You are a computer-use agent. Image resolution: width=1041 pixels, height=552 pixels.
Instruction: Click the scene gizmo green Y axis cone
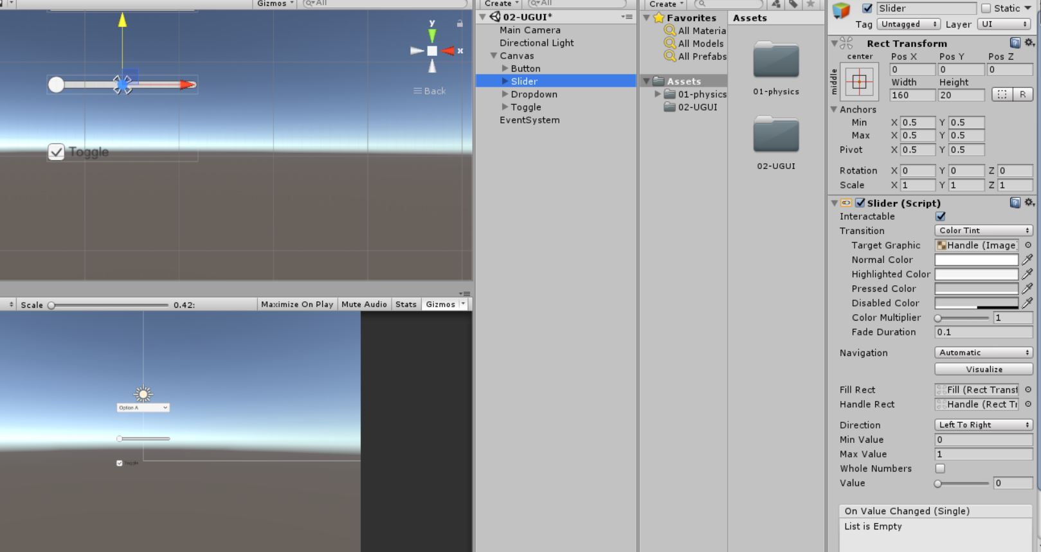click(432, 35)
